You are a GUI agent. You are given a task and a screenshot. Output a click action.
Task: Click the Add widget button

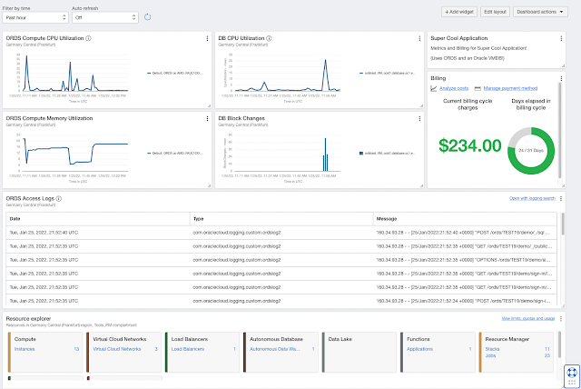tap(459, 12)
